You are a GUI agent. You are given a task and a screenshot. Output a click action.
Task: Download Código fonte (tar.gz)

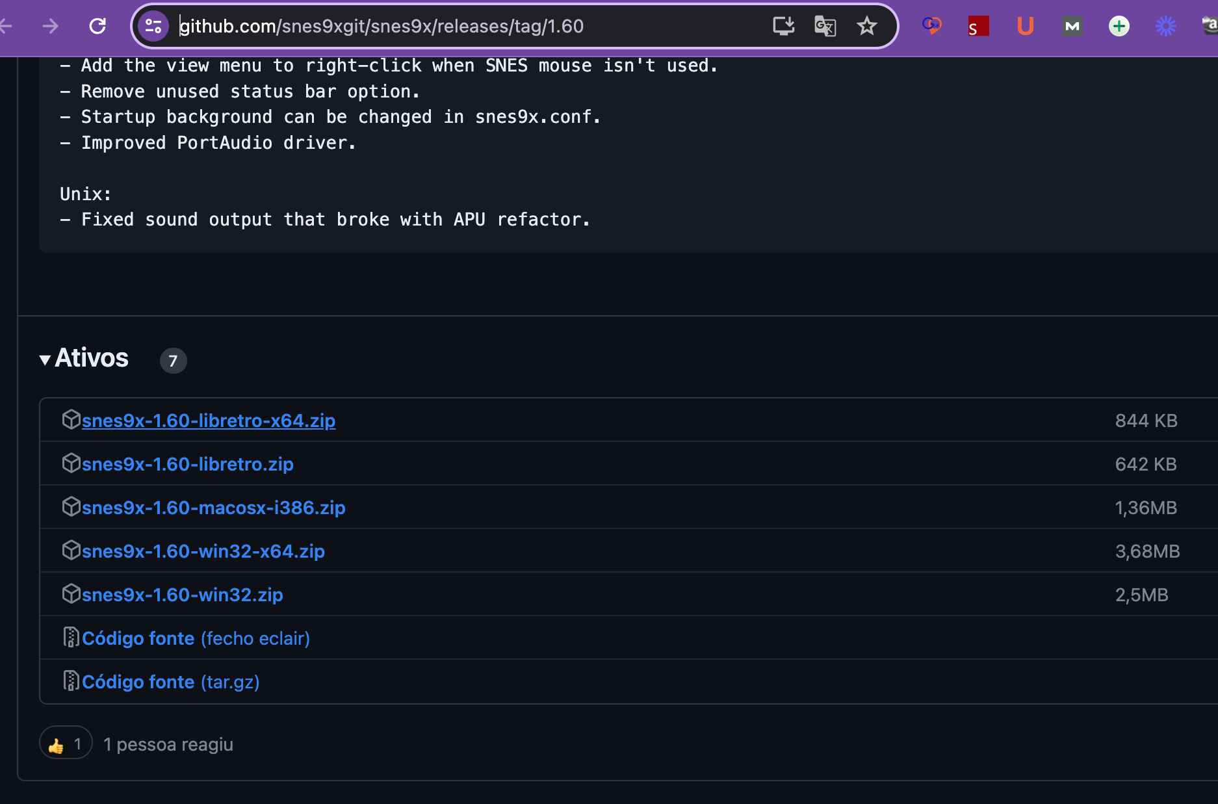[x=171, y=682]
